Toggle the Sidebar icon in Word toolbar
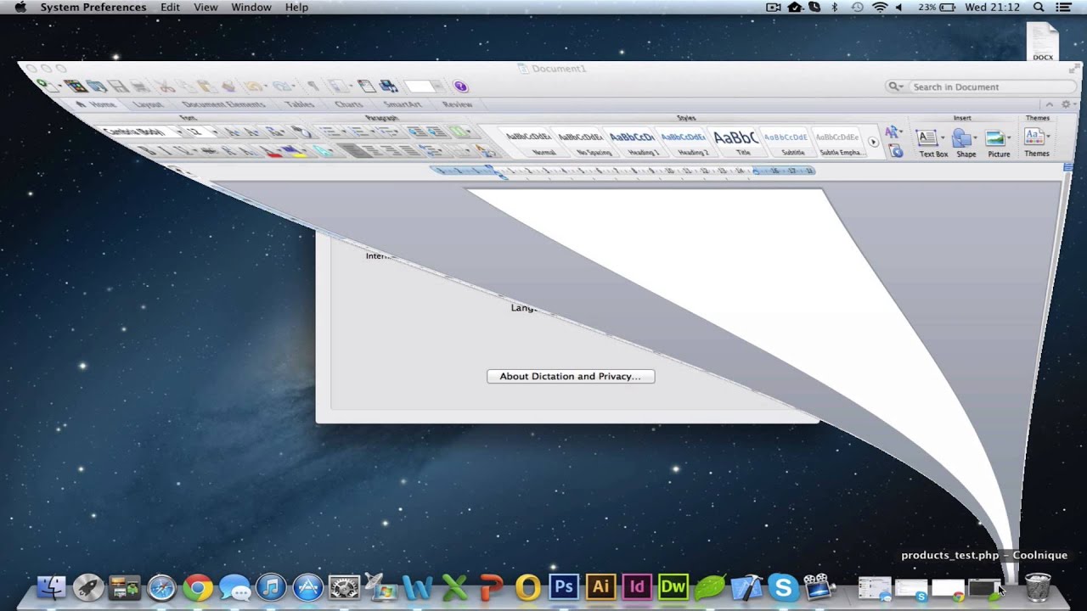Screen dimensions: 1087x611 [x=340, y=87]
